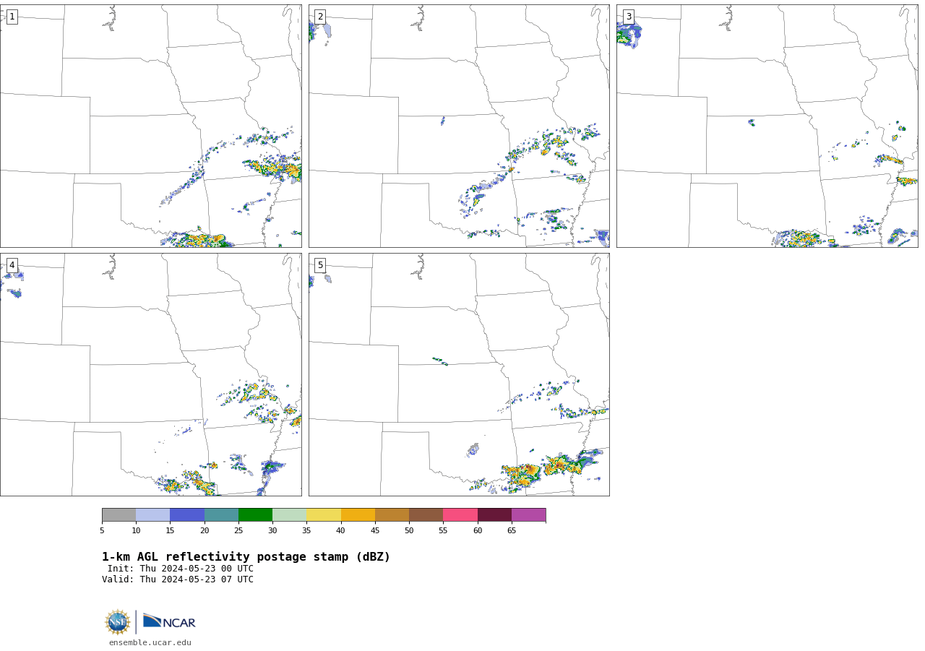Open ensemble member 1 reflectivity map
925x651 pixels.
(151, 126)
